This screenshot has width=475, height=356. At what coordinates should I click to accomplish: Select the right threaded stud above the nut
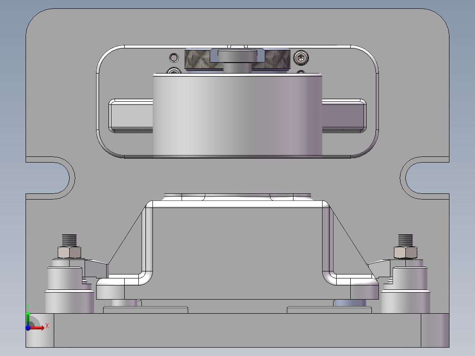point(405,240)
